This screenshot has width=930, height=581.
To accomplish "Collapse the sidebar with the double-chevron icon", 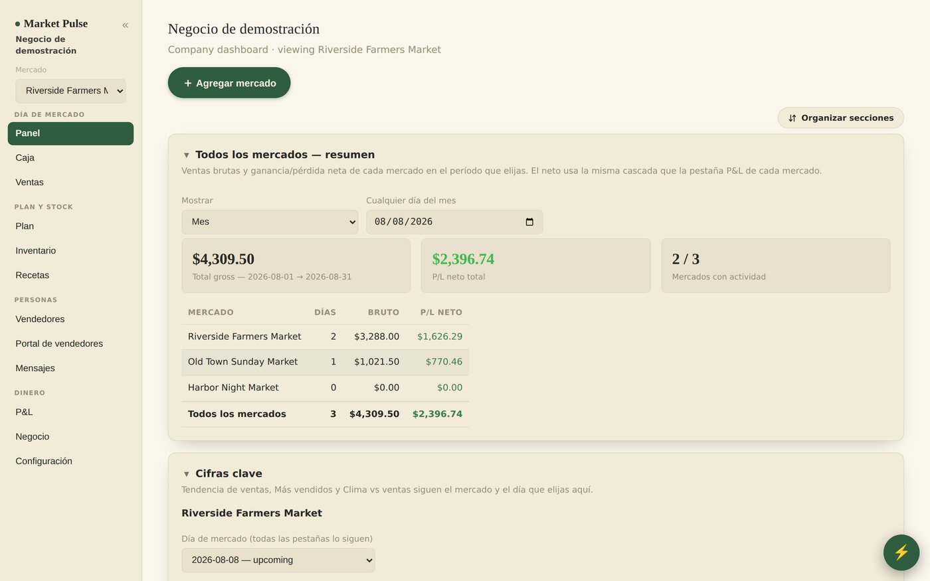I will (x=125, y=25).
